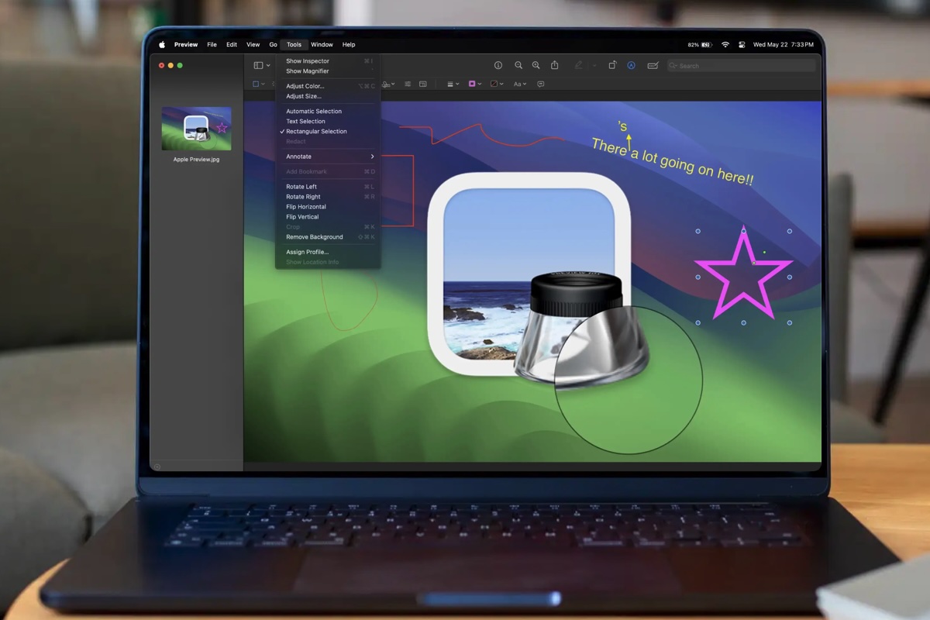Zoom in using the magnifier plus icon

(x=536, y=65)
